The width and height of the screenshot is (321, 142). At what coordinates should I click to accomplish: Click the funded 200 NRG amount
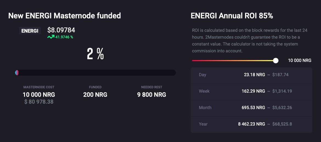[95, 95]
